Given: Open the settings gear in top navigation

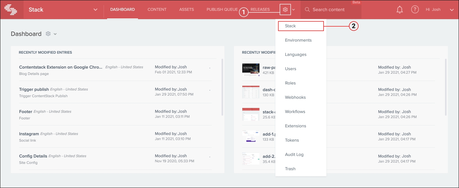Looking at the screenshot, I should tap(285, 10).
